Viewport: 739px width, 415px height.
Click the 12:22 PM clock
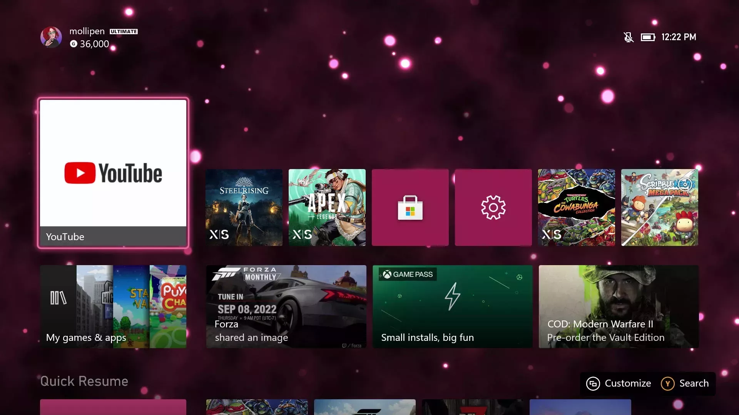coord(679,37)
